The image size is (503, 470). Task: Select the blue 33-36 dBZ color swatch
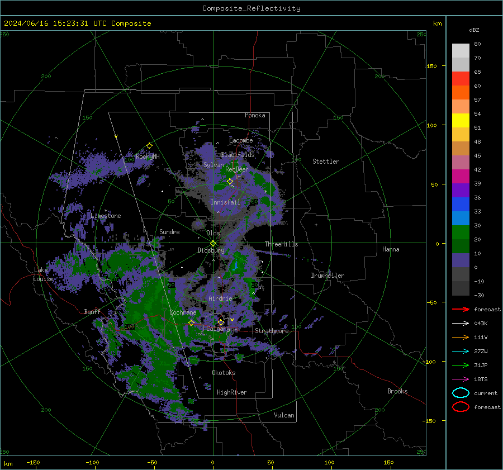(461, 205)
